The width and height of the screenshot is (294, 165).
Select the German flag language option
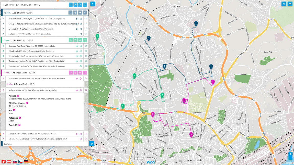[26, 162]
